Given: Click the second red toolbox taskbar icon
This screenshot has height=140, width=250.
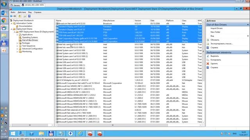Looking at the screenshot, I should [100, 133].
